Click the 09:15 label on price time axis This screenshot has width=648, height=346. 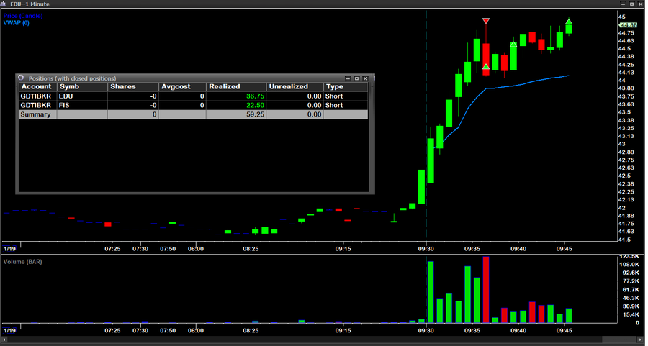tap(343, 249)
